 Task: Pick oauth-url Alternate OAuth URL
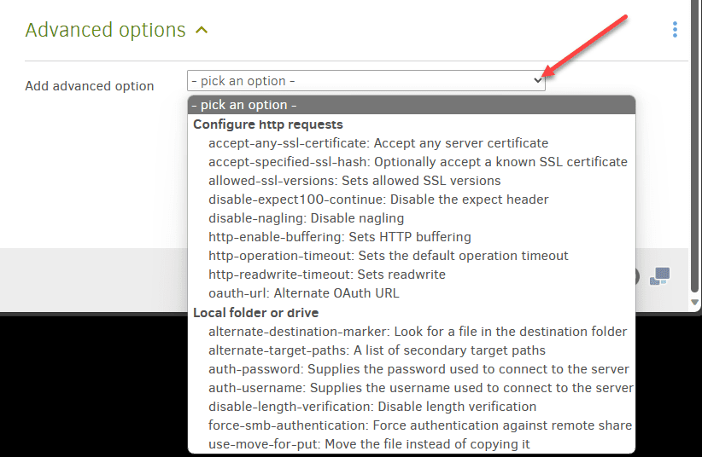pos(303,293)
